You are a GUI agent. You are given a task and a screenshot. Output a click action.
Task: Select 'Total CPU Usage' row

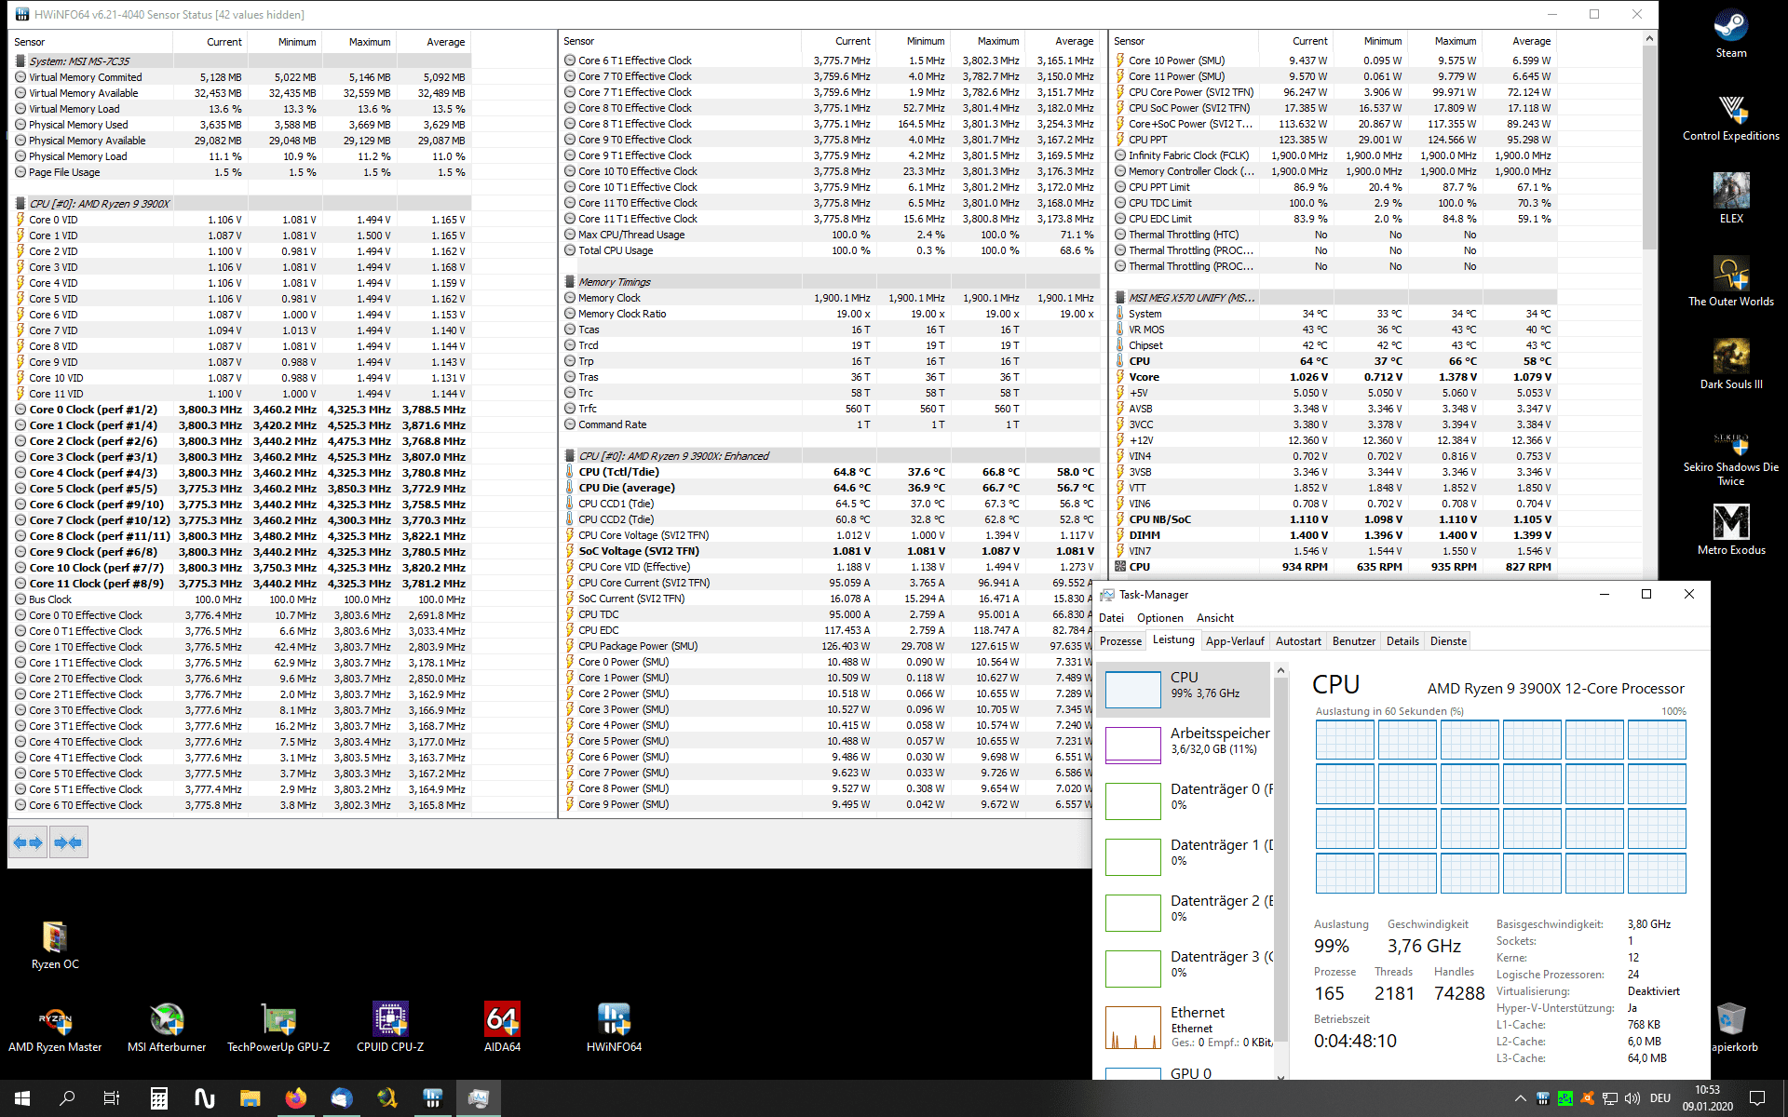pyautogui.click(x=829, y=250)
